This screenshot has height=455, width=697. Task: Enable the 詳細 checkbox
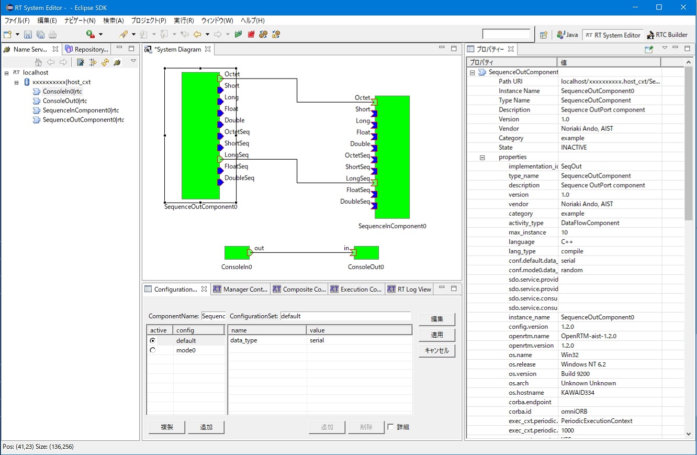pos(391,427)
